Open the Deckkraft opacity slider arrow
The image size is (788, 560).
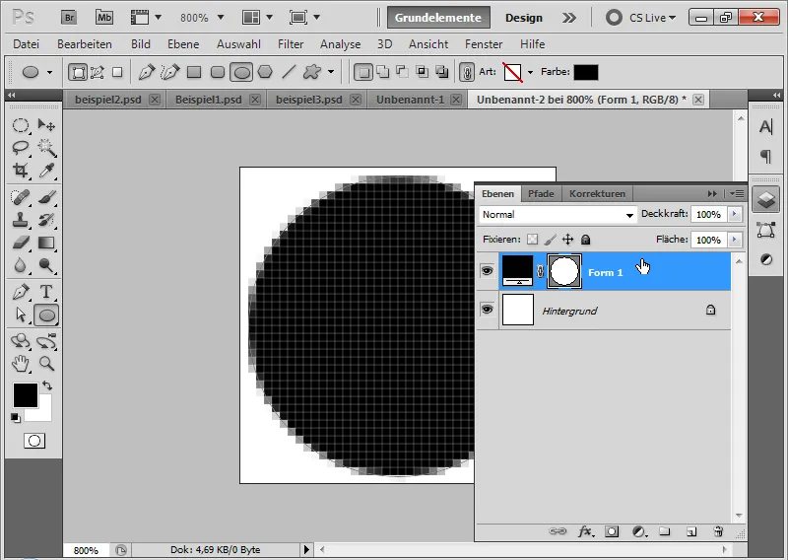click(735, 214)
